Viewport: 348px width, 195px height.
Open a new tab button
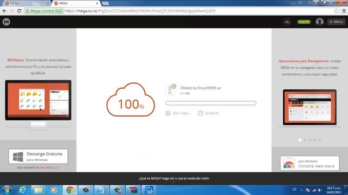coord(105,3)
